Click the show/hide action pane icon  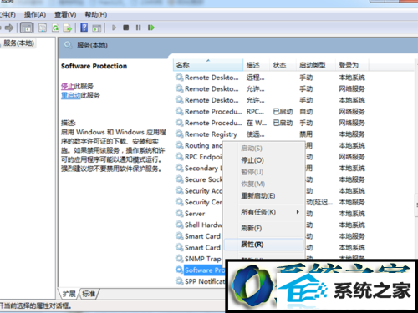tap(97, 28)
